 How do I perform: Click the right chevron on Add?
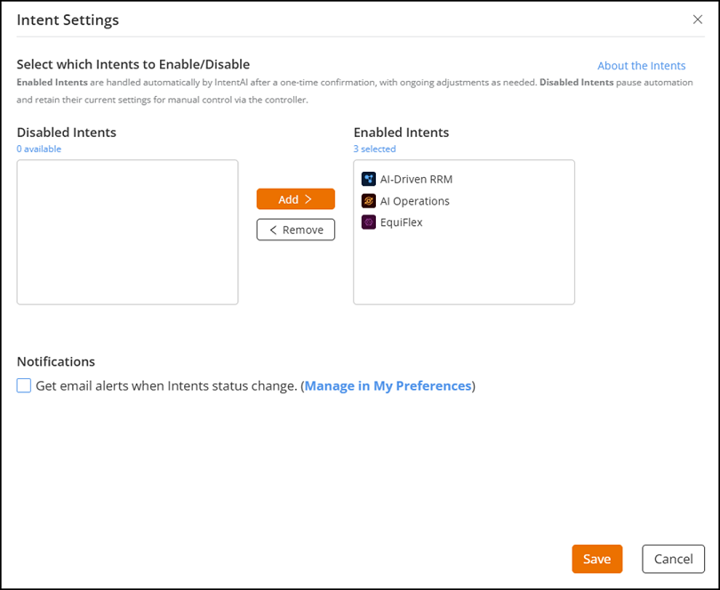308,199
